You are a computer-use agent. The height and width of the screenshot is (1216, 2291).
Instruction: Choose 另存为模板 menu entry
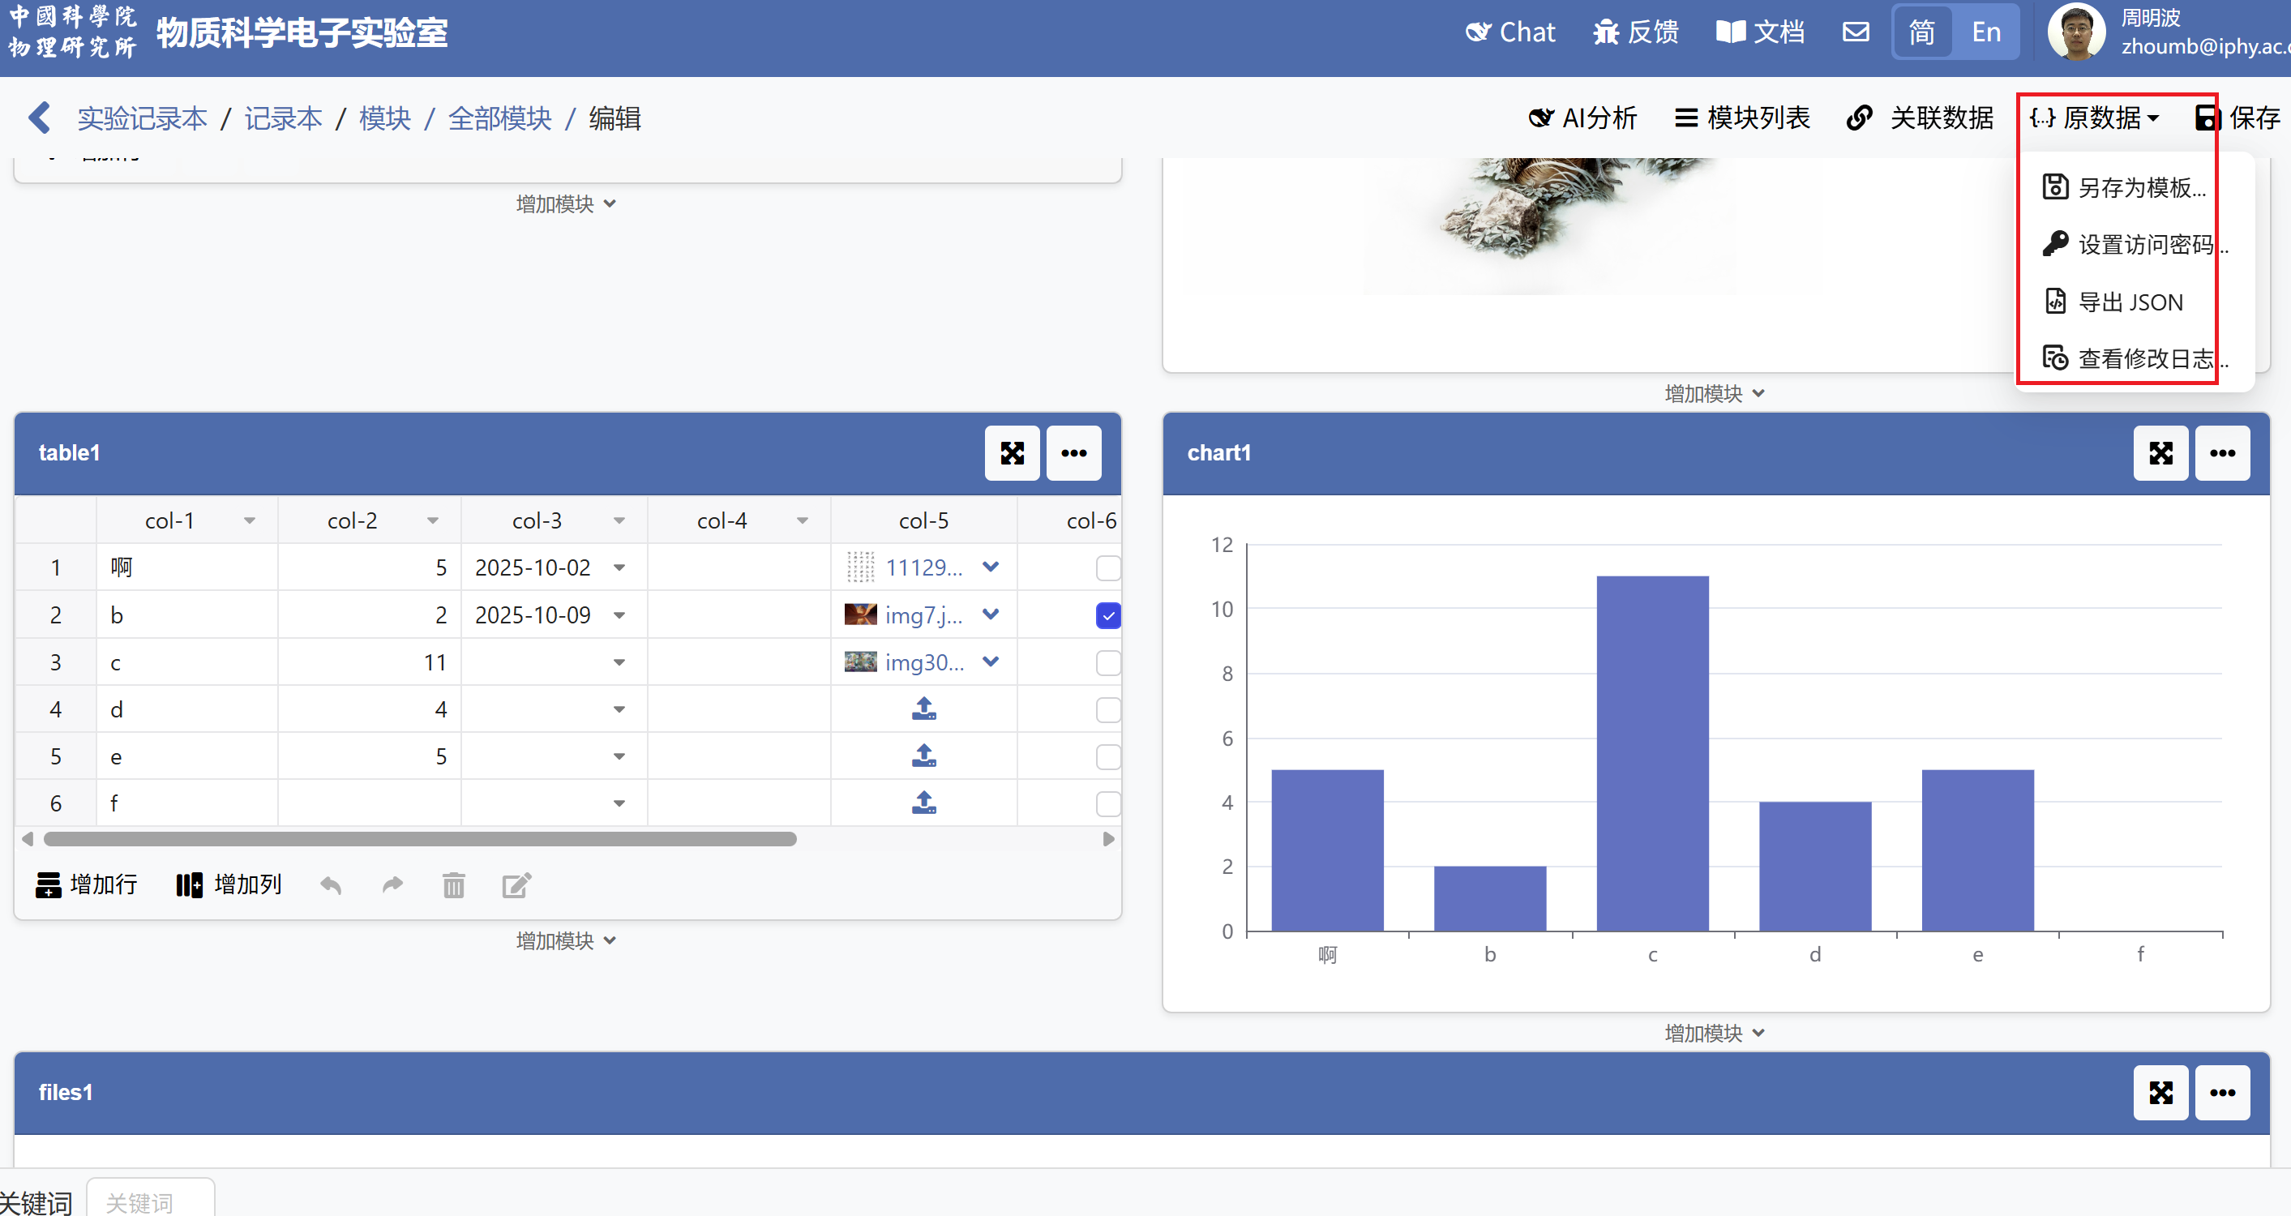pyautogui.click(x=2140, y=188)
